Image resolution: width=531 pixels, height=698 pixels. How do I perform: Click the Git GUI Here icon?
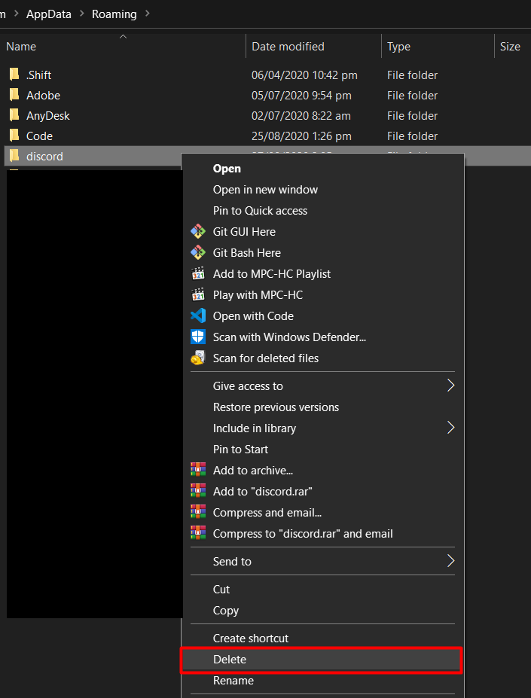(198, 231)
